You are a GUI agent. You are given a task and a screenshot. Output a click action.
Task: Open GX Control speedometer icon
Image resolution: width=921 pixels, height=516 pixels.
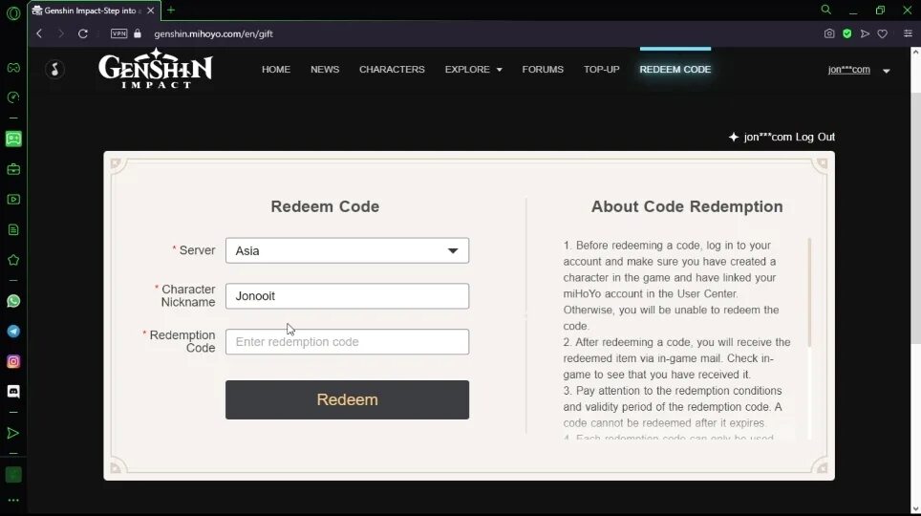click(13, 97)
